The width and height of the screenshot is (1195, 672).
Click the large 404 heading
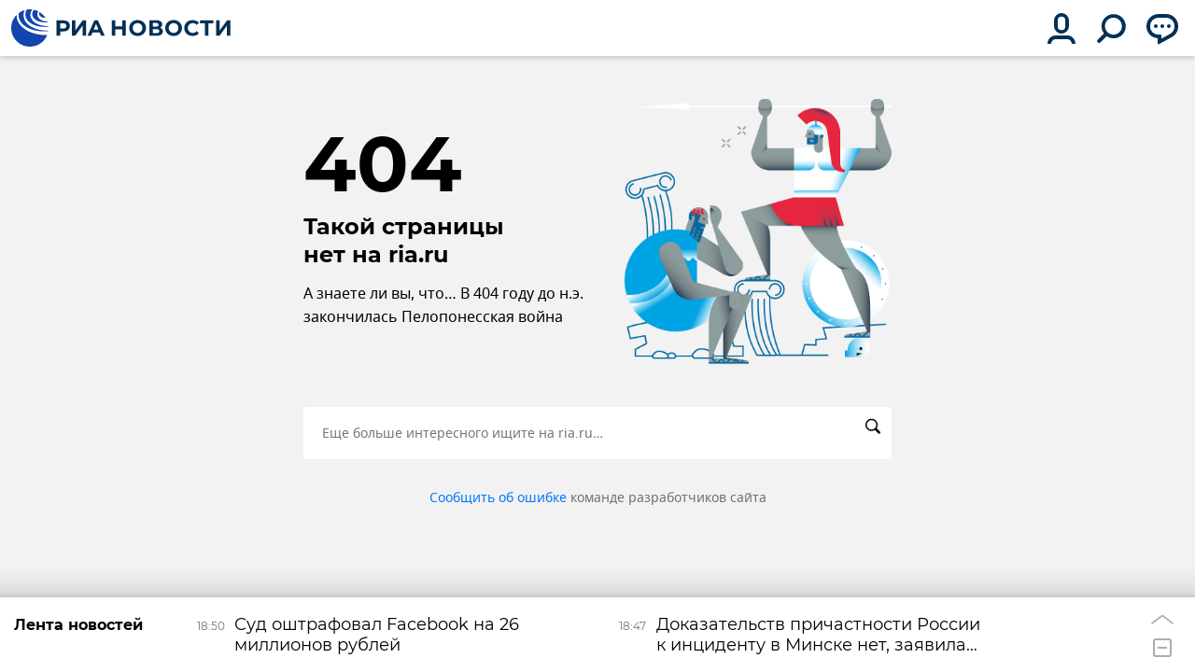click(x=383, y=165)
